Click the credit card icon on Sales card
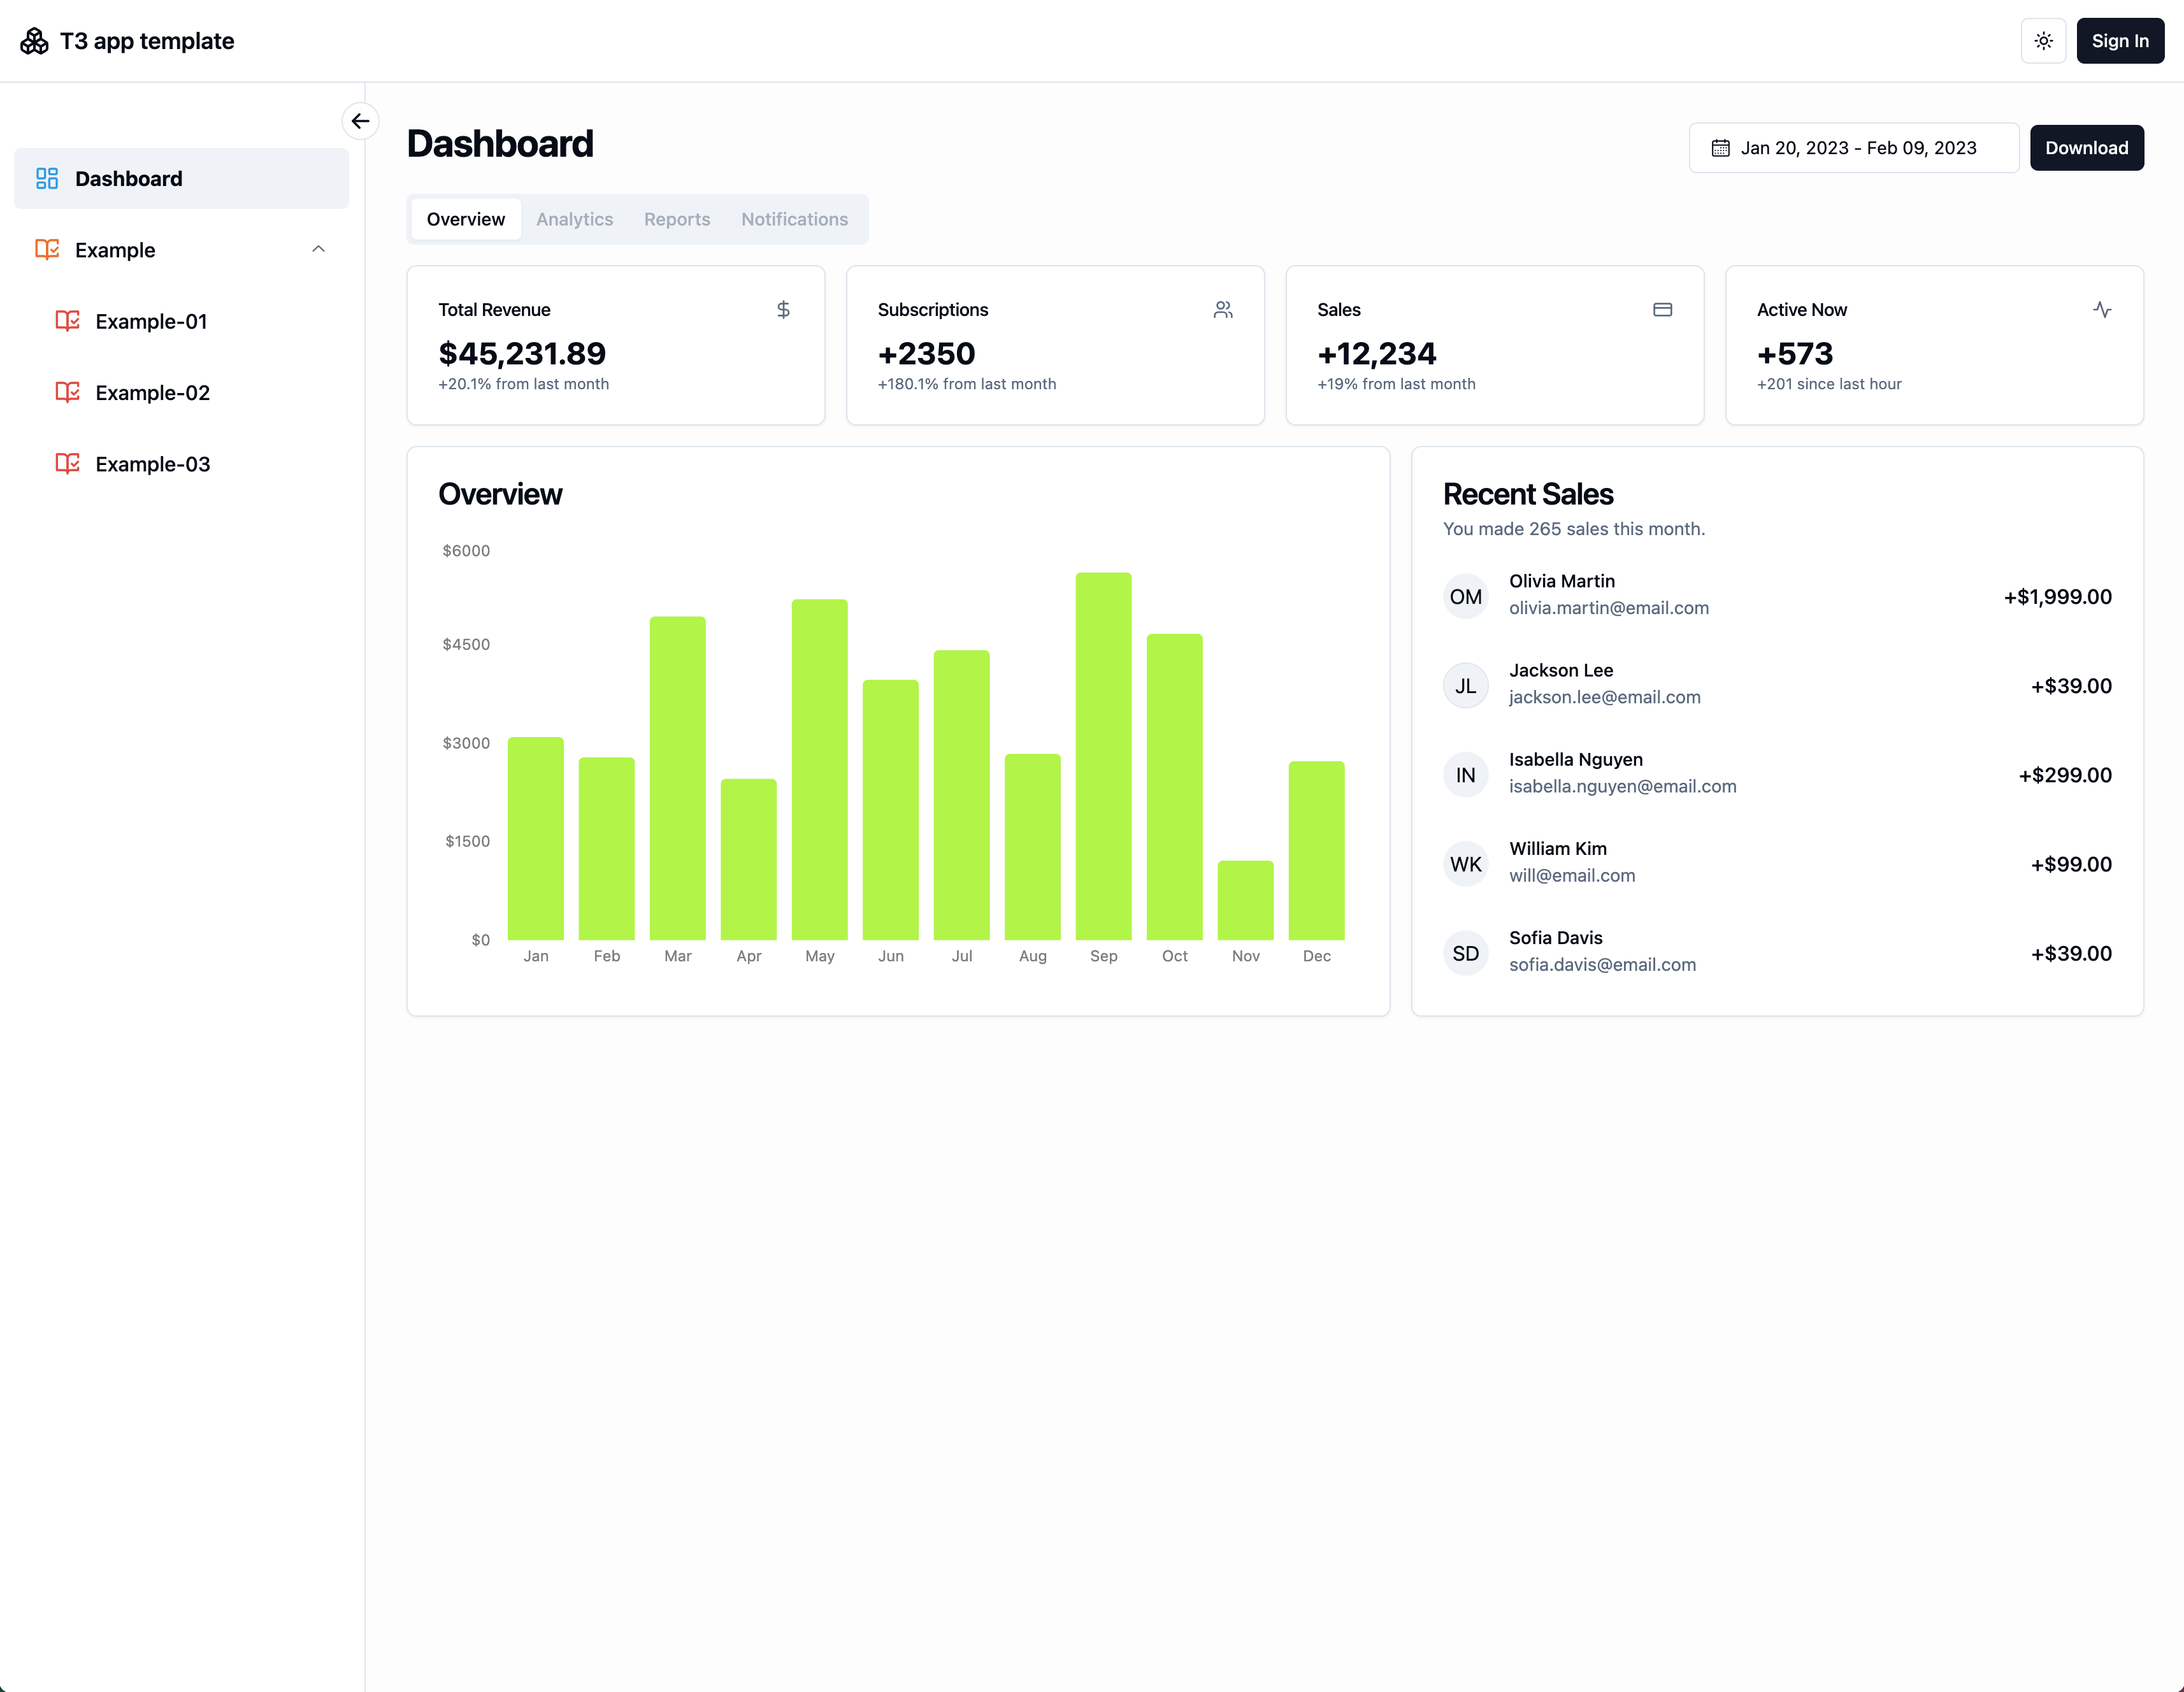This screenshot has height=1692, width=2184. [1662, 310]
